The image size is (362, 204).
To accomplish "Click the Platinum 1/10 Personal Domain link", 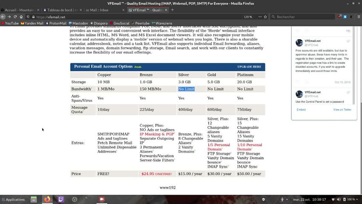I will [250, 147].
